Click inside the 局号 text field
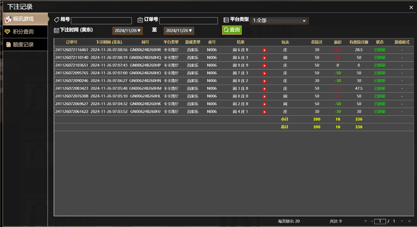 pos(101,21)
